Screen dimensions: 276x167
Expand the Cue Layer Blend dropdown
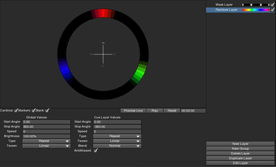(x=117, y=146)
